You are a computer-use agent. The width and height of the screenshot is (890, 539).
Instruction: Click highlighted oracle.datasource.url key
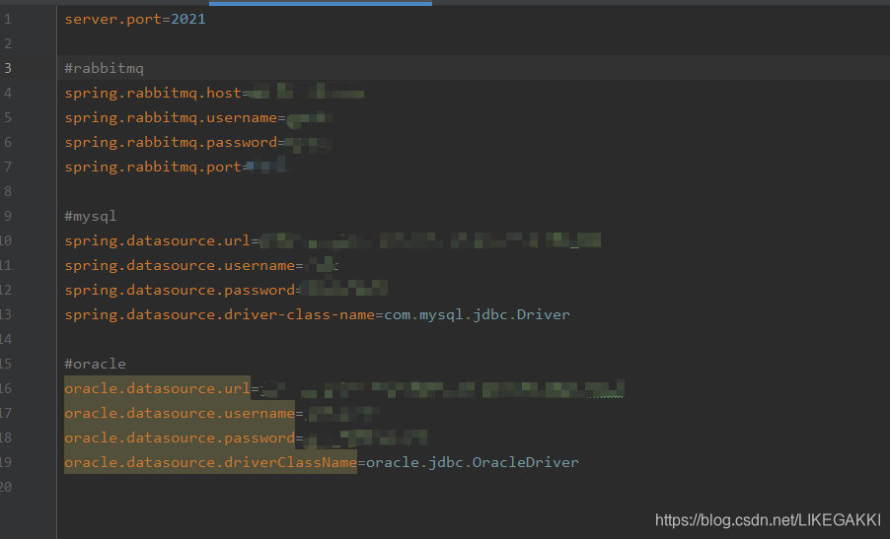click(157, 388)
